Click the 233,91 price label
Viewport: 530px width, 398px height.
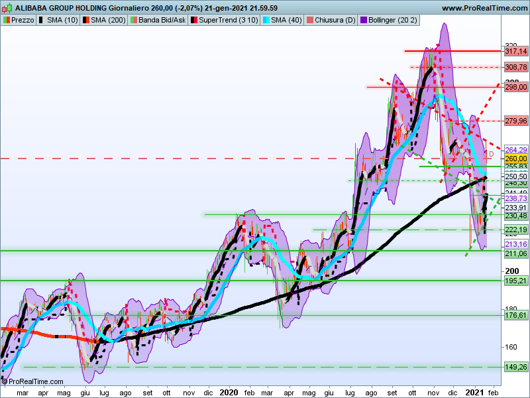click(x=516, y=208)
